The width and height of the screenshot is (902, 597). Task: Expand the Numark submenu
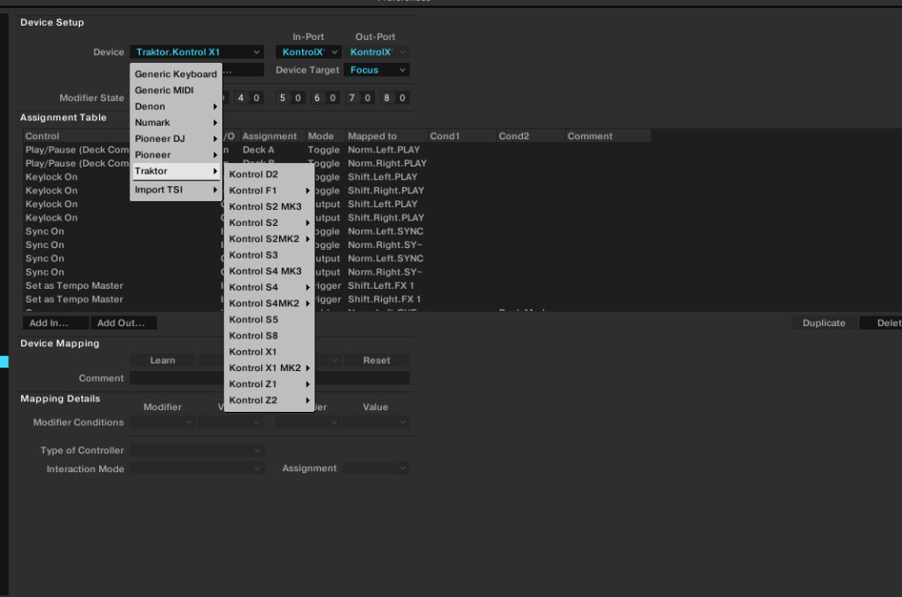click(175, 122)
